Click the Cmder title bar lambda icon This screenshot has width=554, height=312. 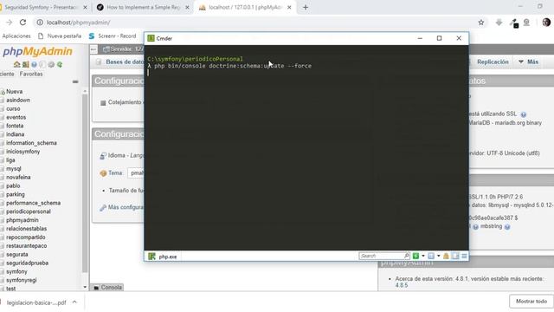click(151, 38)
